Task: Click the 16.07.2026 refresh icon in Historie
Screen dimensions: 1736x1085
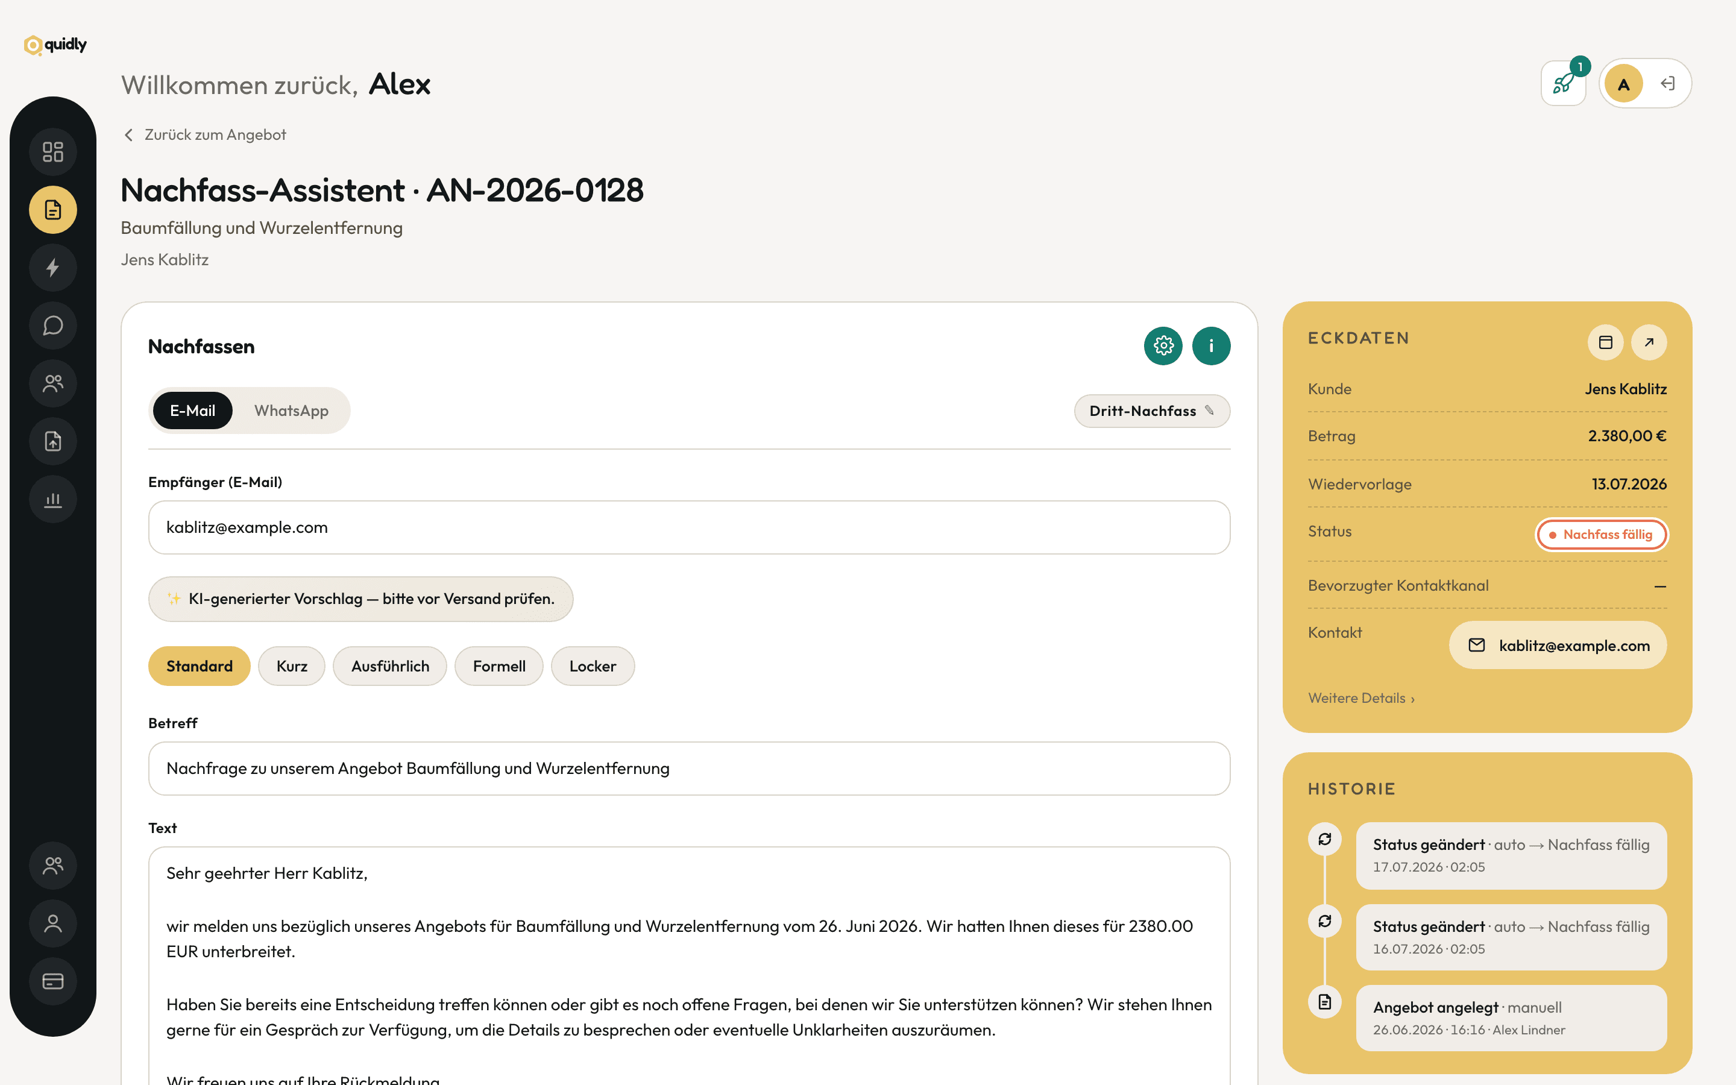Action: tap(1324, 920)
